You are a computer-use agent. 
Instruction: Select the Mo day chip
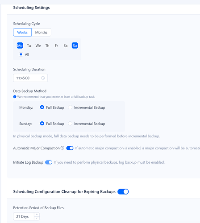coord(20,45)
